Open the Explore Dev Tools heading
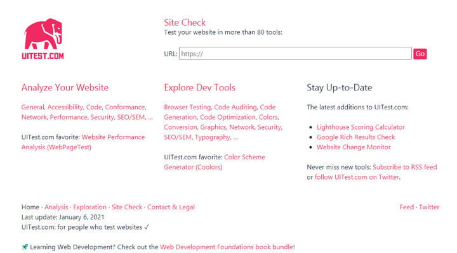Screen dimensions: 457x253 pos(199,87)
